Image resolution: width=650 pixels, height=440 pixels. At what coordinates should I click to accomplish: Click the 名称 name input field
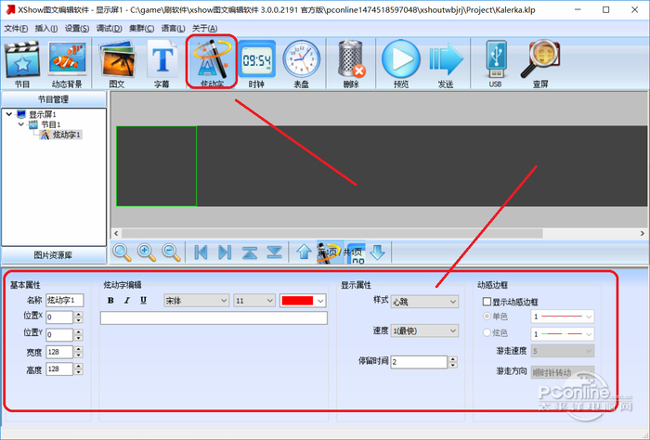click(65, 300)
